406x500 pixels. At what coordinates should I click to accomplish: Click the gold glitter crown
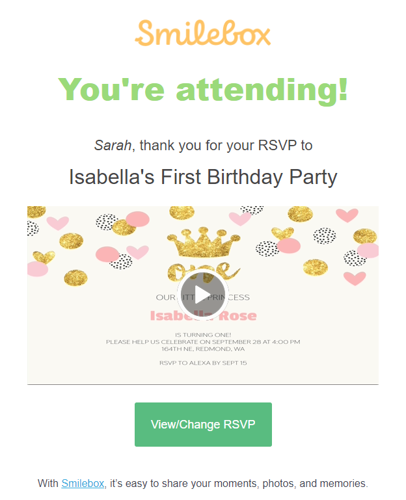(203, 242)
